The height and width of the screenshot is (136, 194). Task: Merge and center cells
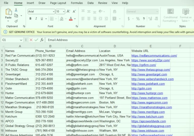[114, 18]
